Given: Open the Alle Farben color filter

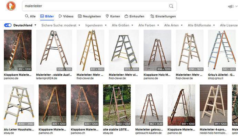Looking at the screenshot, I should (149, 25).
